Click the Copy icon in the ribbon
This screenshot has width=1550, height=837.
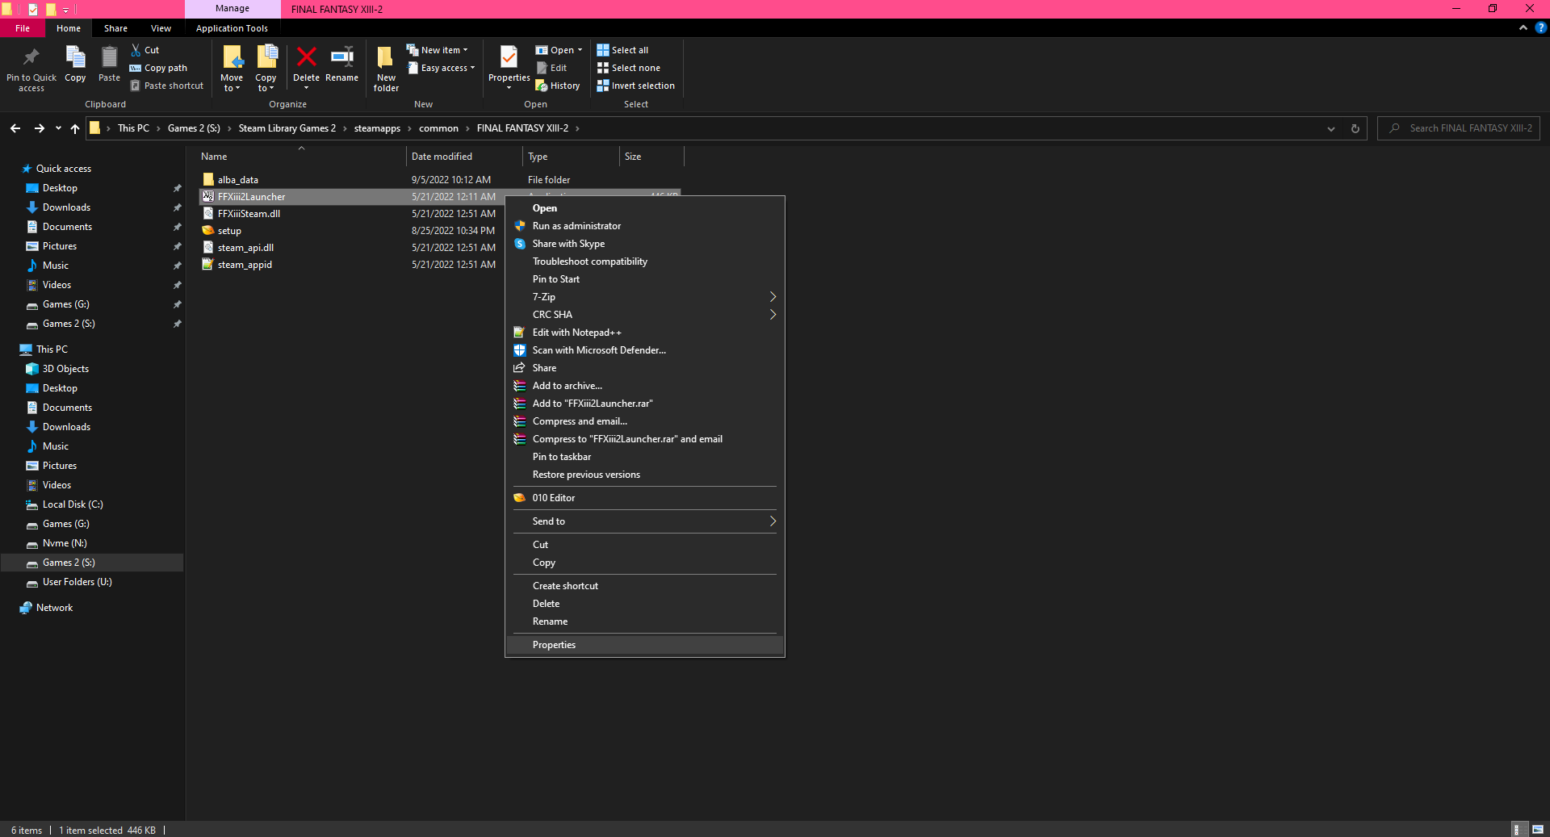[75, 57]
